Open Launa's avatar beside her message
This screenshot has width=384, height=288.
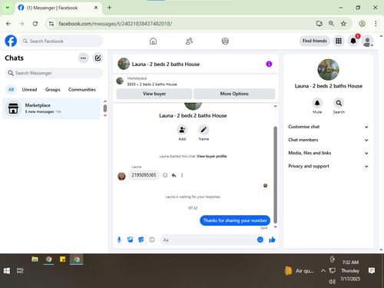tap(121, 176)
